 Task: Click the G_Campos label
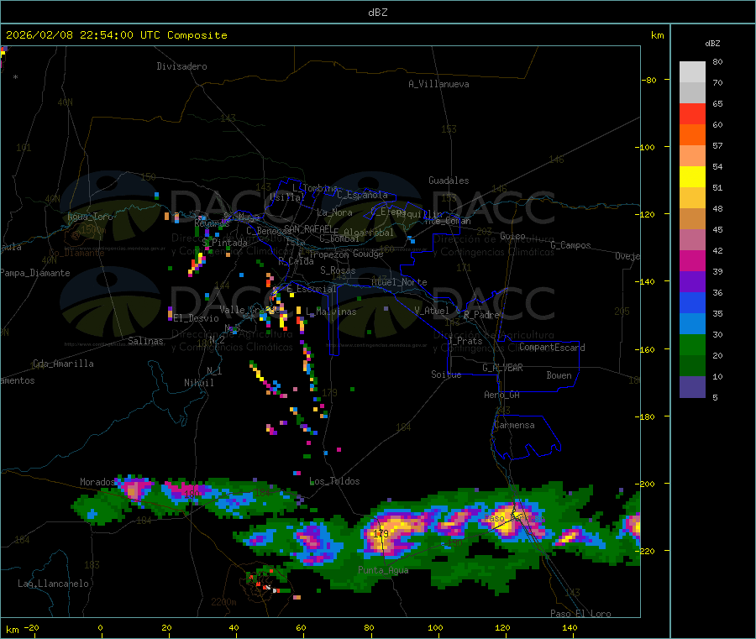pos(570,245)
